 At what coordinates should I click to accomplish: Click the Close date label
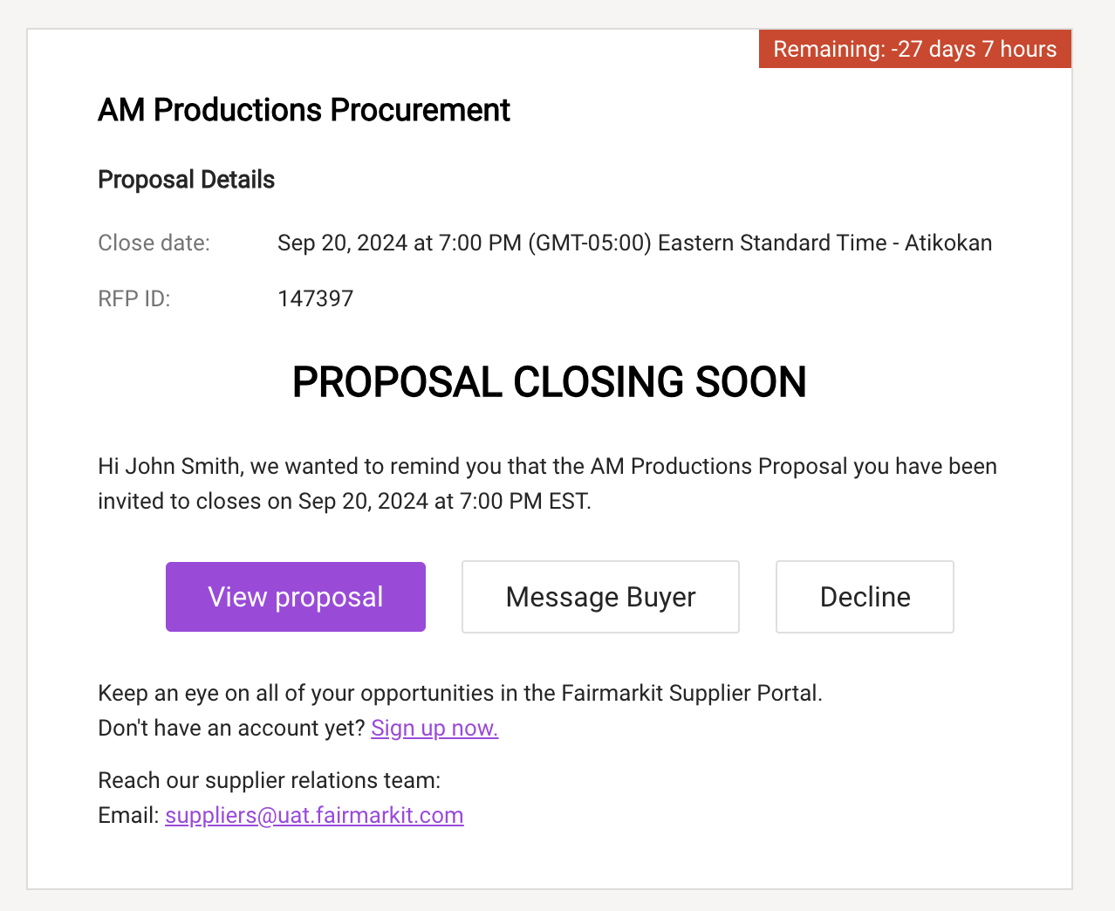pyautogui.click(x=154, y=243)
